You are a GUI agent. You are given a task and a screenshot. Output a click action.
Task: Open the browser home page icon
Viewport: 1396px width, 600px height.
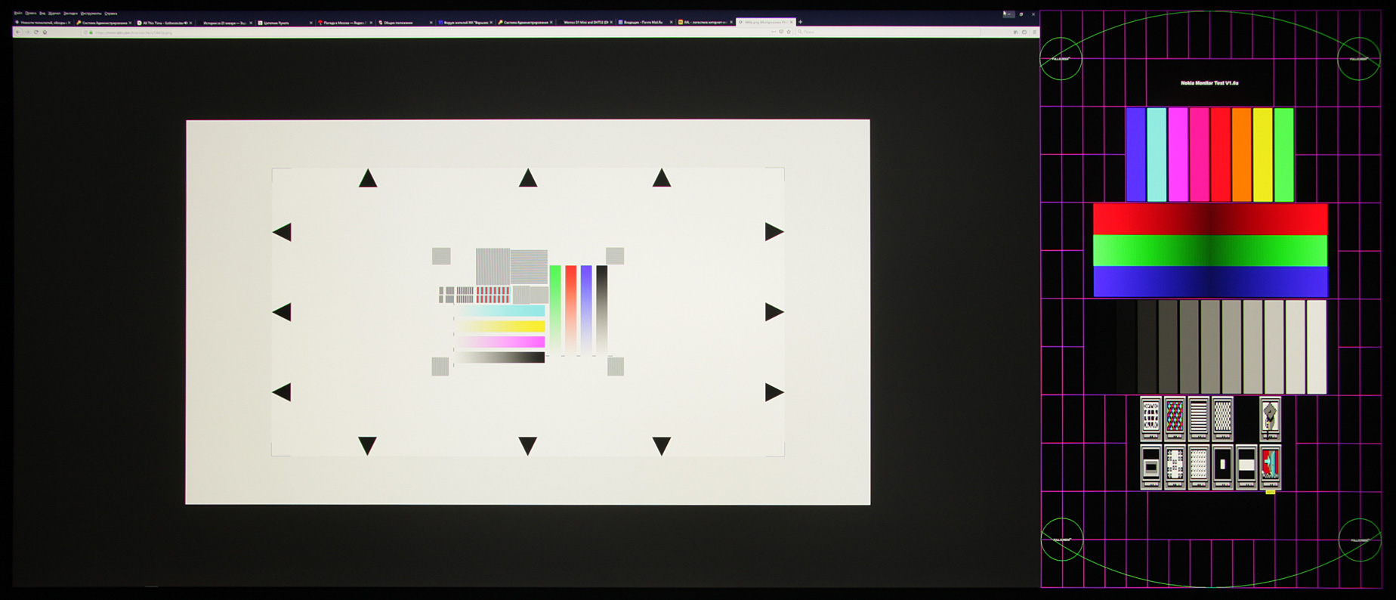click(x=45, y=32)
